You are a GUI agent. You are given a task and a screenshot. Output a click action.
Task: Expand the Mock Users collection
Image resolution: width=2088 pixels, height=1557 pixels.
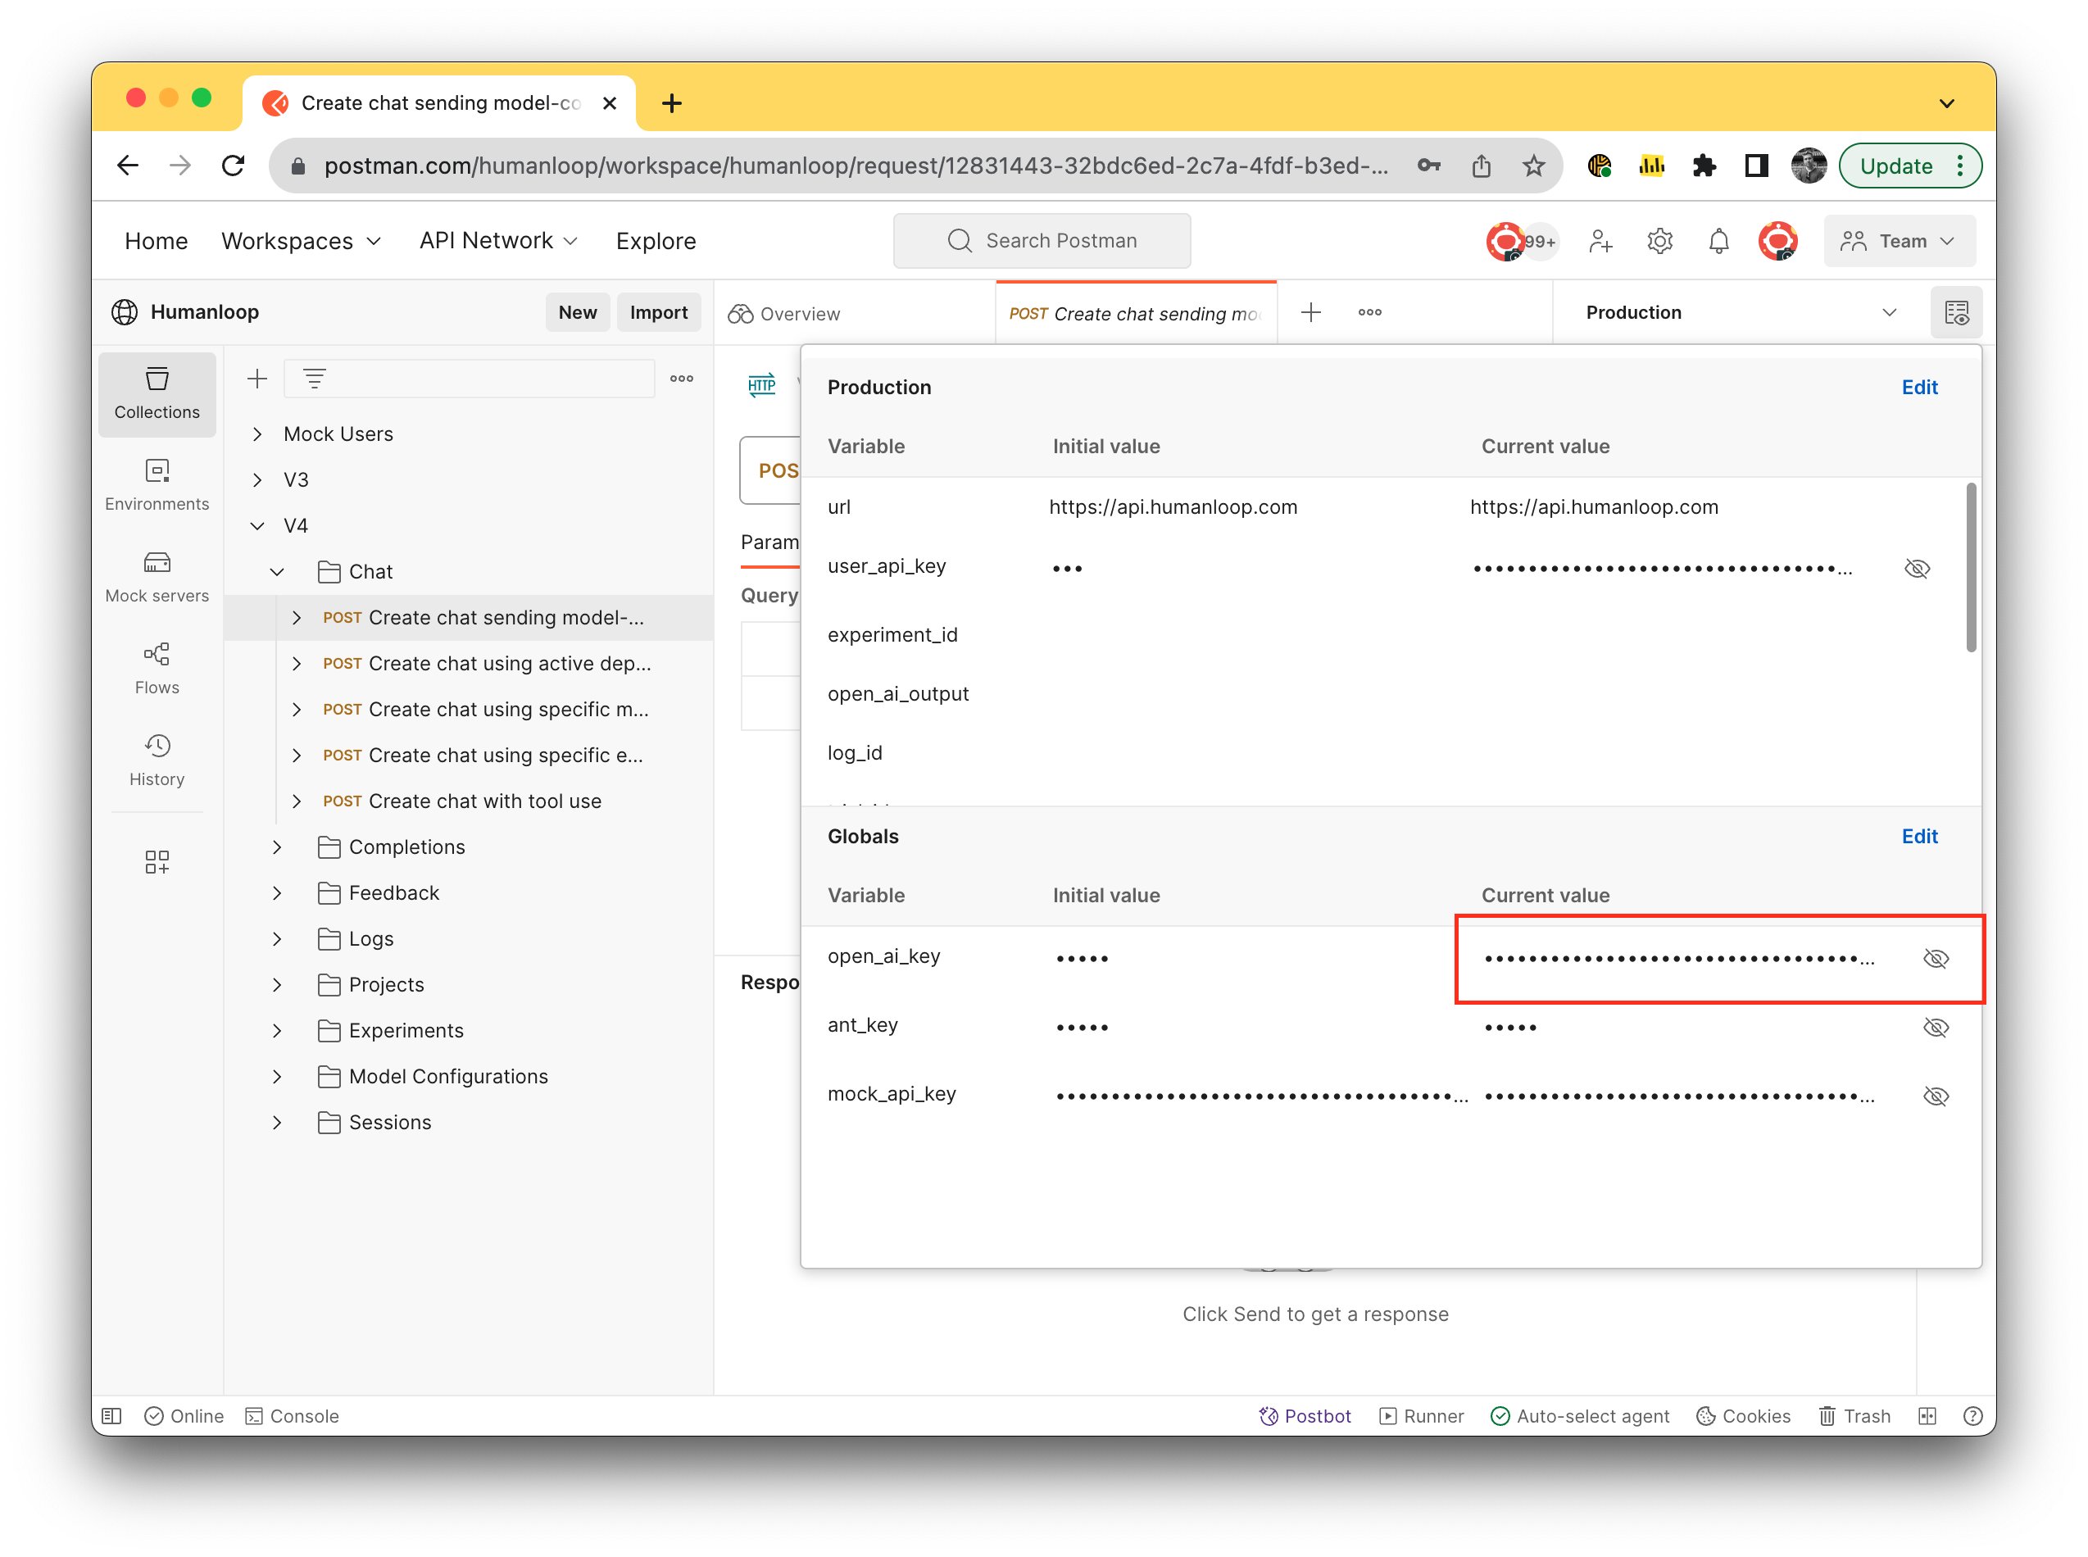pyautogui.click(x=256, y=434)
